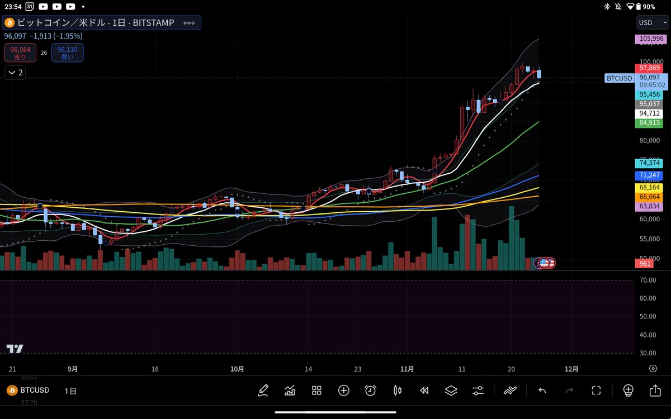Undo the last action arrow
The height and width of the screenshot is (419, 671).
pos(542,391)
